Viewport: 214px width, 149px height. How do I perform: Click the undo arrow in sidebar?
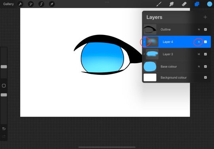pos(4,129)
